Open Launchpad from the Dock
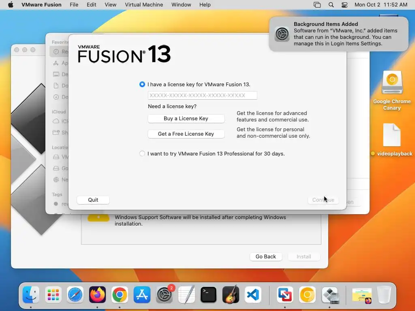 [53, 294]
